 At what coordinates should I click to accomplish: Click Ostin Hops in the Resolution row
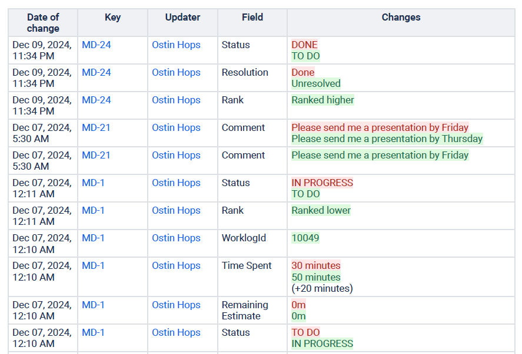[x=176, y=72]
